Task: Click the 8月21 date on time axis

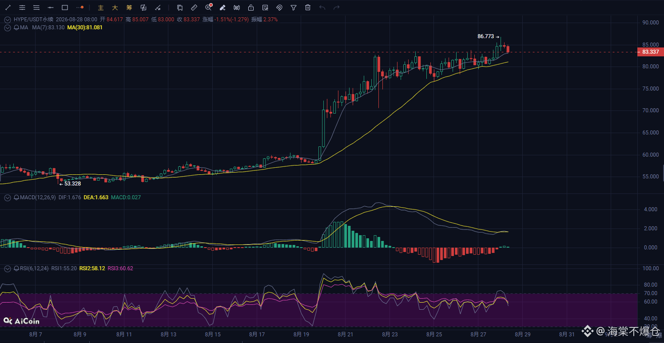Action: (x=345, y=334)
